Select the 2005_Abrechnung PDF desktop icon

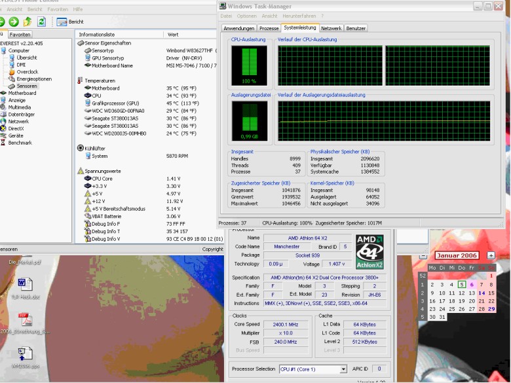[25, 323]
